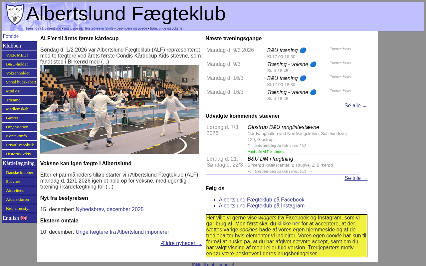Click arrow after 'Forhåndstilmelding via klub senest 16/3'
The image size is (426, 266).
pos(310,172)
